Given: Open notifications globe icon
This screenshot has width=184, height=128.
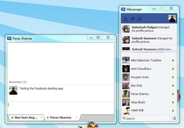Looking at the screenshot, I should pos(139,19).
